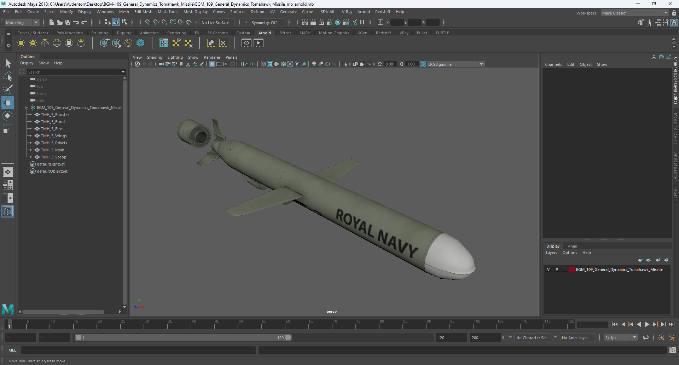Open Script Editor icon
Image resolution: width=679 pixels, height=365 pixels.
673,350
